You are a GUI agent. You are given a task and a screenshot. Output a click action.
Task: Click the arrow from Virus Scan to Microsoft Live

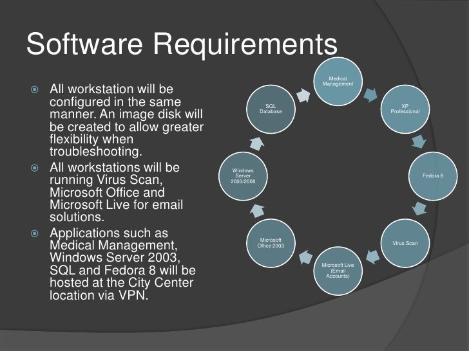pos(372,256)
